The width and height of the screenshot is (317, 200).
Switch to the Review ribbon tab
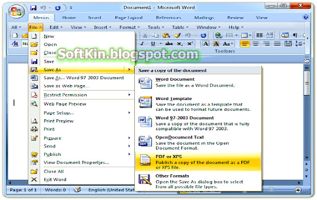pos(235,18)
